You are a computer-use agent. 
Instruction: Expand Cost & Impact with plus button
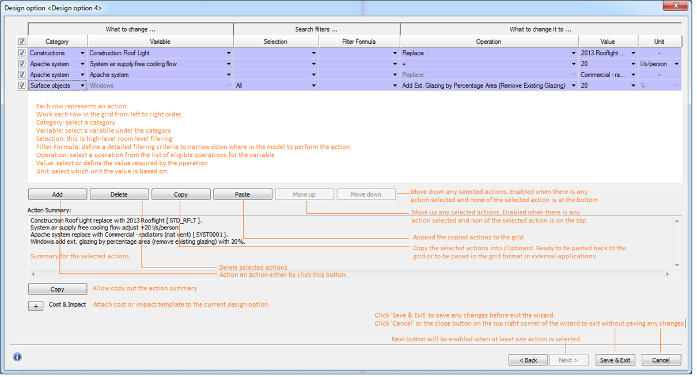tap(36, 306)
